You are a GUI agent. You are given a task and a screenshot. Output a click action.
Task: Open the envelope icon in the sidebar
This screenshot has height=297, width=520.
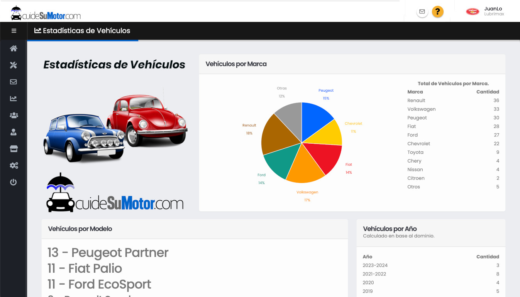(14, 82)
